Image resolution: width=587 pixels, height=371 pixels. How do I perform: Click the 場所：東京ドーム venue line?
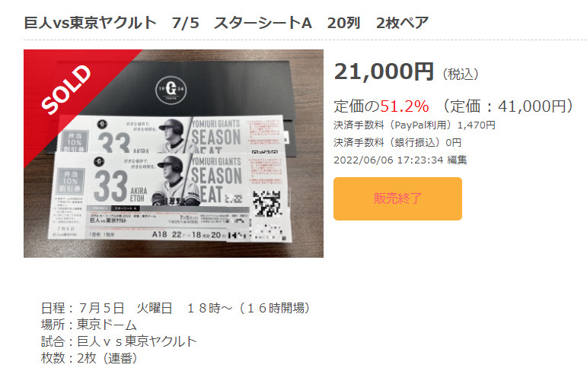[89, 325]
